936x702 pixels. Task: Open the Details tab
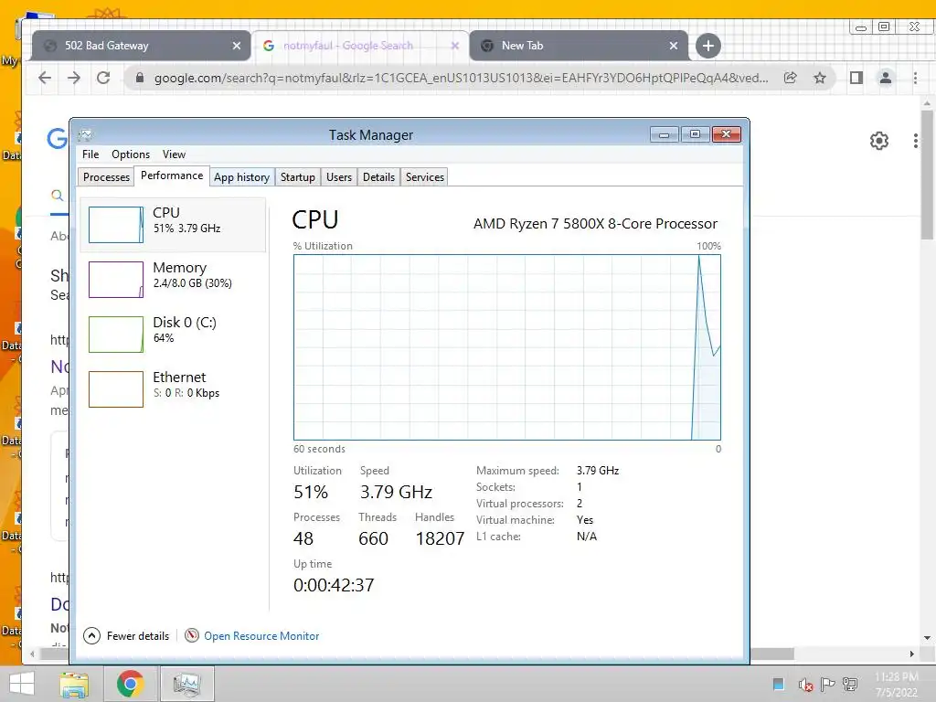pyautogui.click(x=378, y=177)
